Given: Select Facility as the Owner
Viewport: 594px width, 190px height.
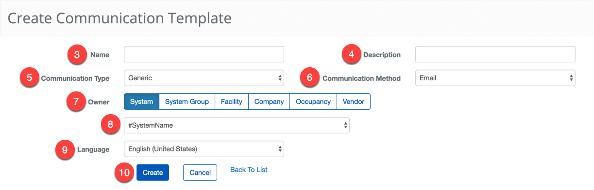Looking at the screenshot, I should coord(232,102).
